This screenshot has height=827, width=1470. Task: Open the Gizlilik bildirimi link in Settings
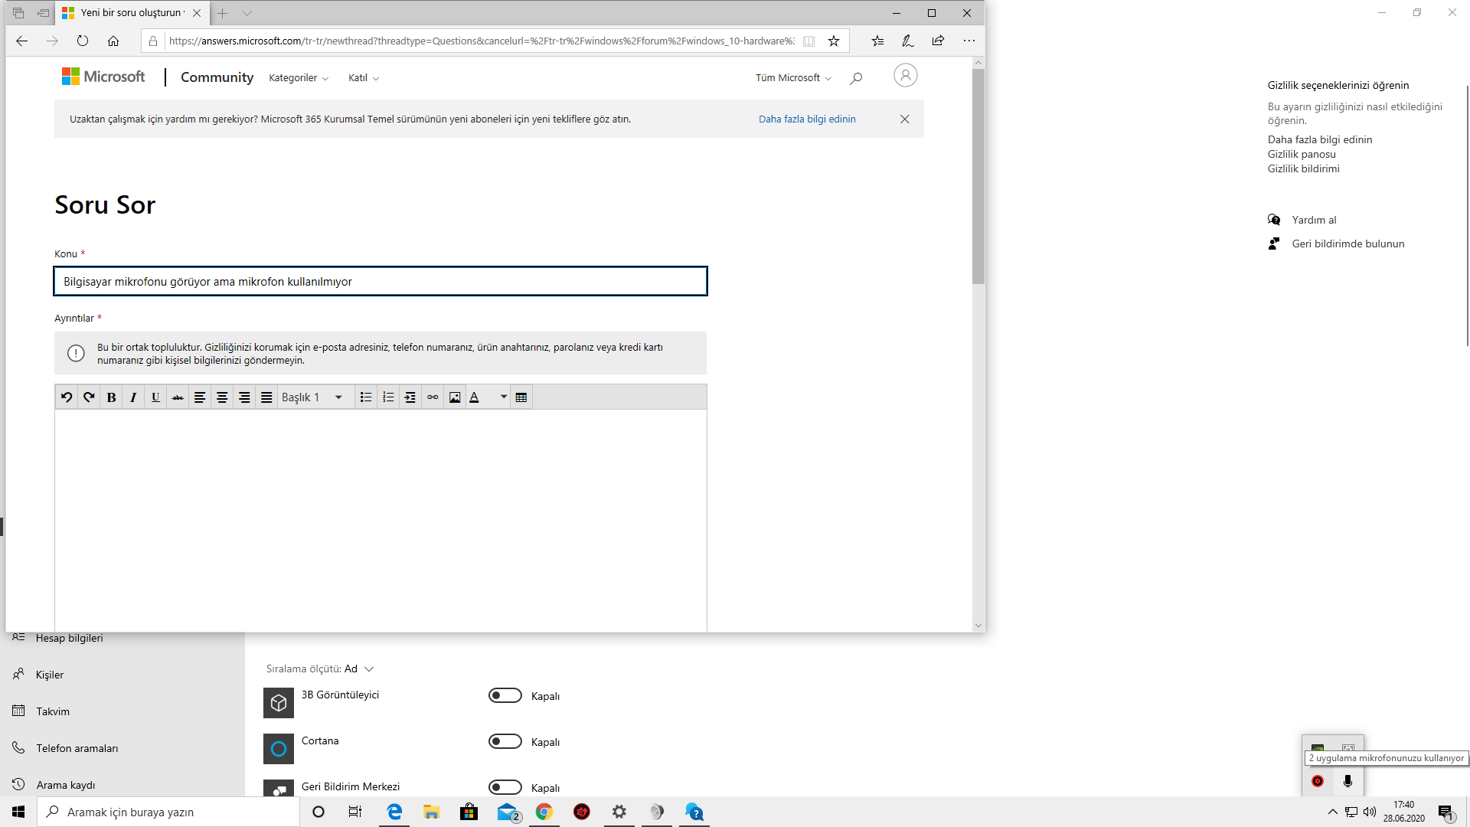click(x=1303, y=168)
